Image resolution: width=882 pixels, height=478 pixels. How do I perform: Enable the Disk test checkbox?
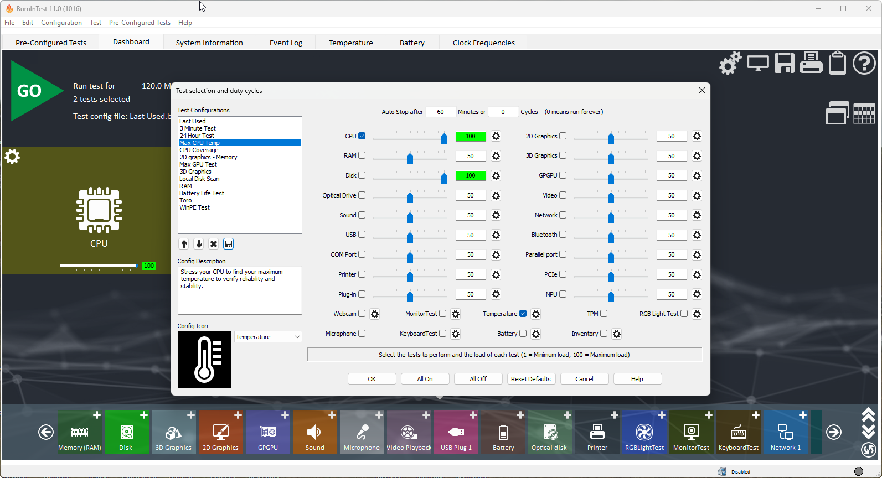coord(362,175)
